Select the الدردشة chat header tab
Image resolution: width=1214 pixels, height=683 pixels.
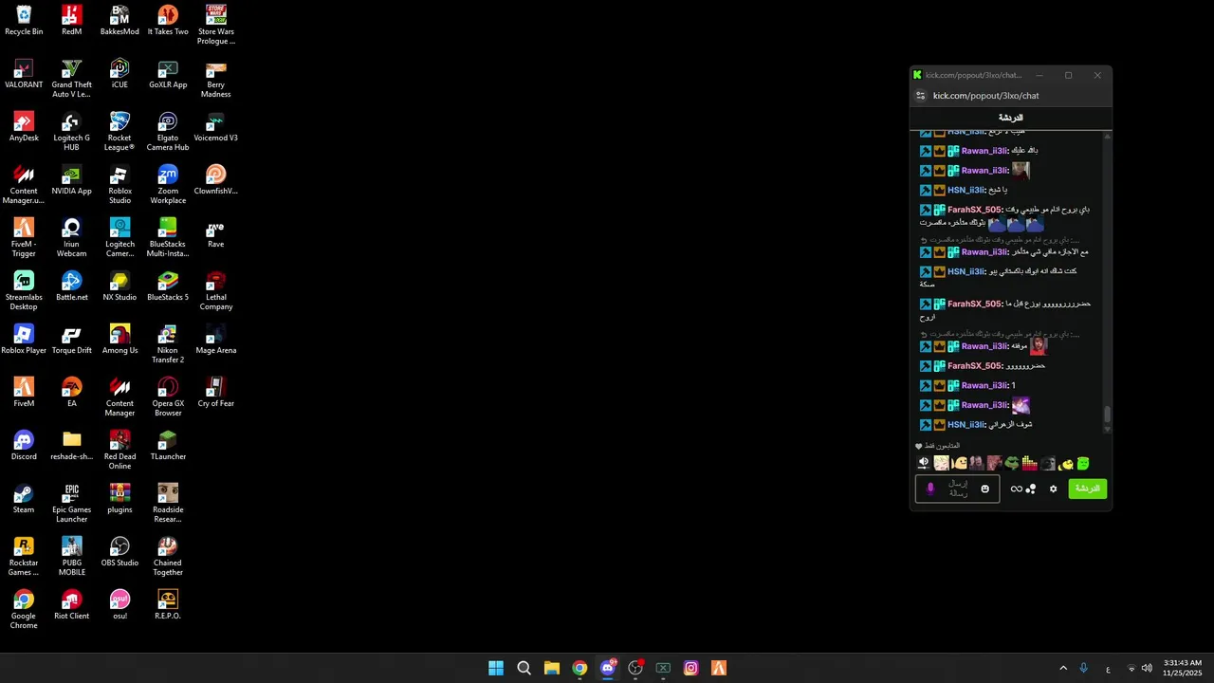point(1011,118)
